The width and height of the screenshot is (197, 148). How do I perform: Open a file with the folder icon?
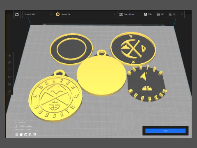[x=17, y=14]
